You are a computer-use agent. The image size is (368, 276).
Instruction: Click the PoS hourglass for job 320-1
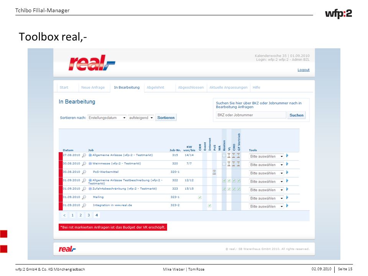click(x=214, y=172)
